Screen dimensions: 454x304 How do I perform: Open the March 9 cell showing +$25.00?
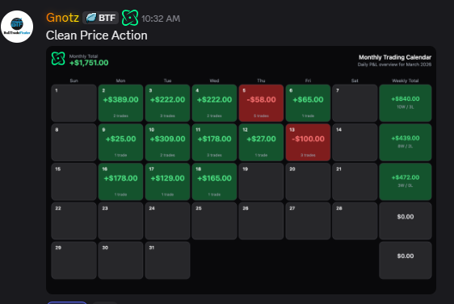click(x=120, y=143)
